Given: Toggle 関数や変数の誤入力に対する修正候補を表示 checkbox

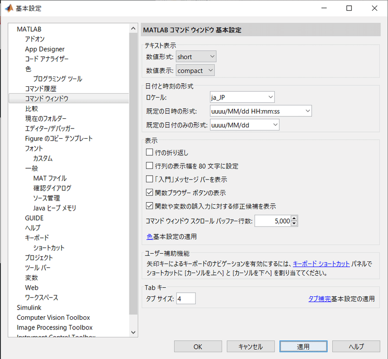Looking at the screenshot, I should pyautogui.click(x=149, y=206).
